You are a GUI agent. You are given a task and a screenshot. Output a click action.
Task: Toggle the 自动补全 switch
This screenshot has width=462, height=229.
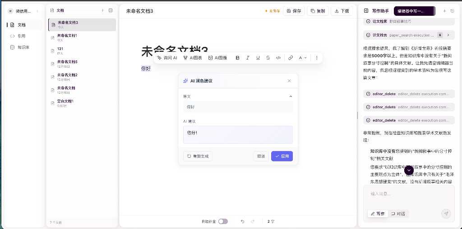coord(223,221)
